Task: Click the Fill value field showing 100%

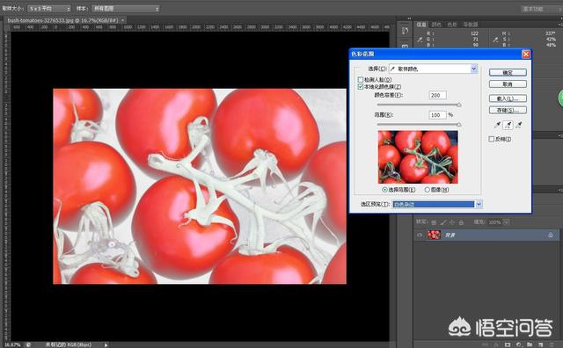Action: tap(494, 222)
